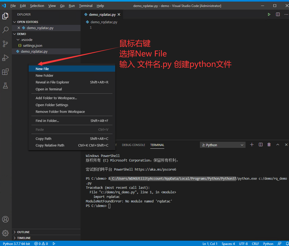Image resolution: width=289 pixels, height=246 pixels.
Task: Choose New Folder in context menu
Action: pos(72,75)
